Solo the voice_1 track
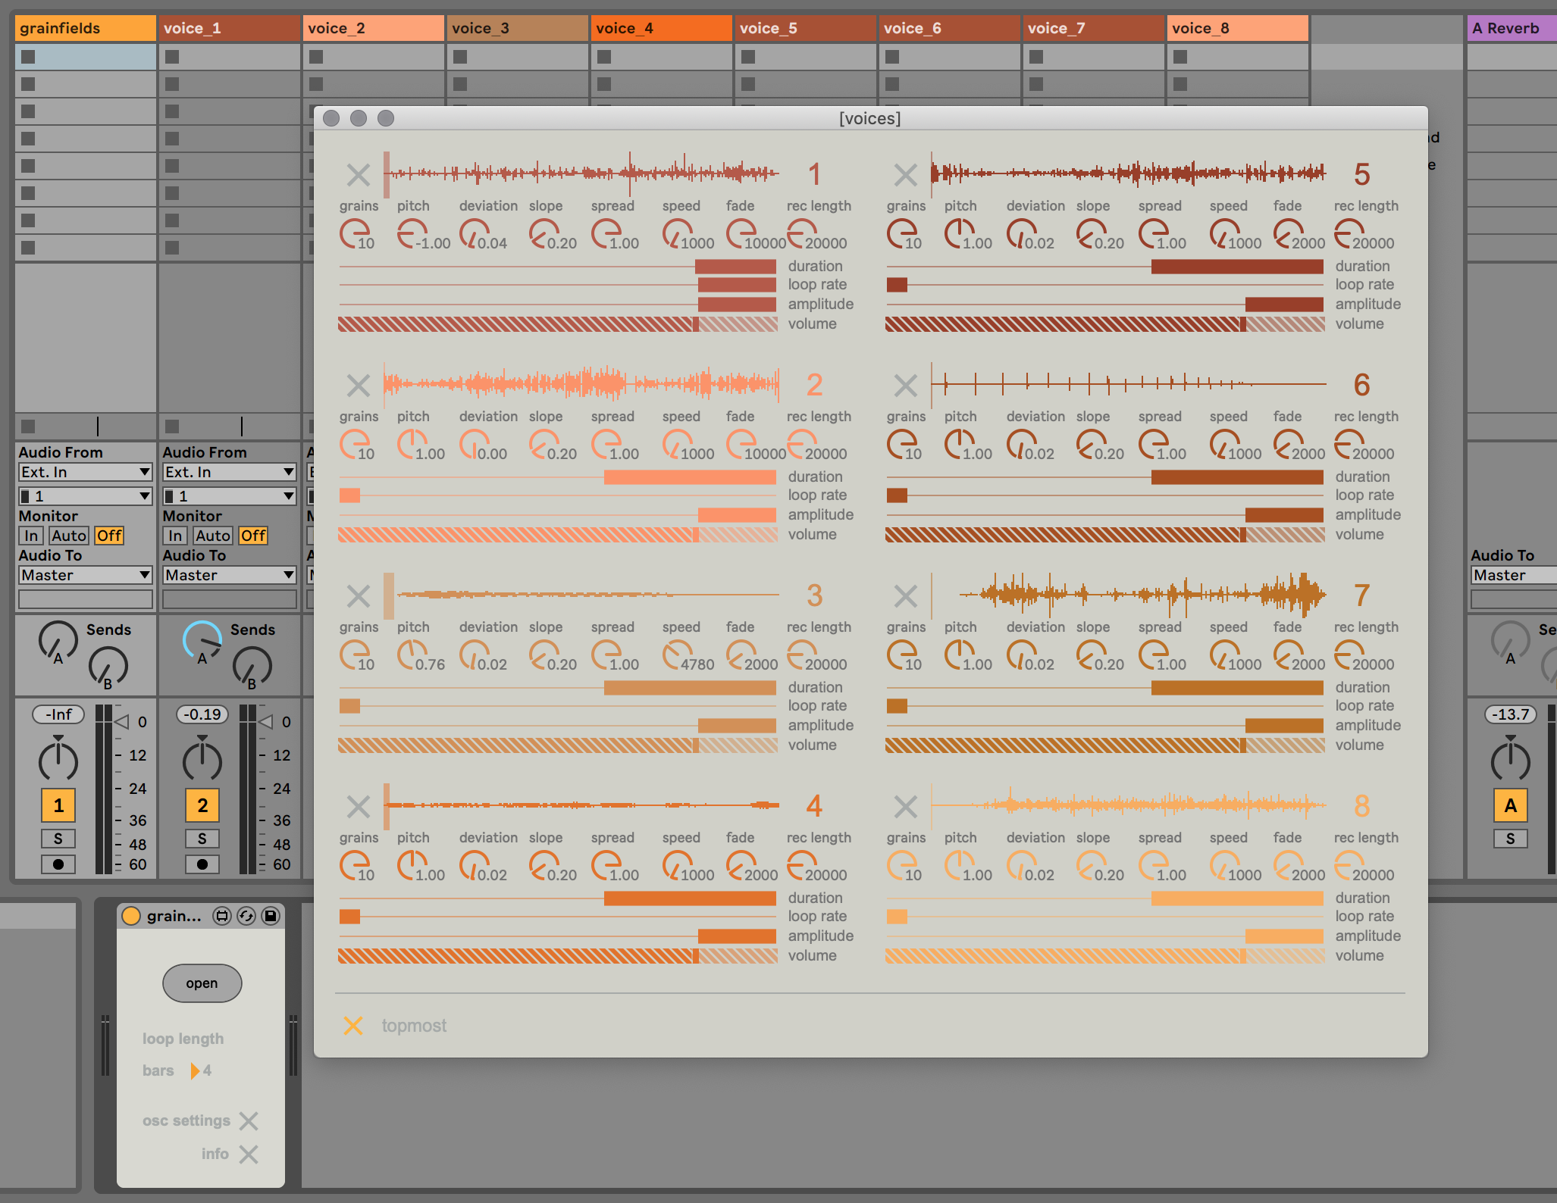Viewport: 1557px width, 1203px height. click(x=202, y=839)
